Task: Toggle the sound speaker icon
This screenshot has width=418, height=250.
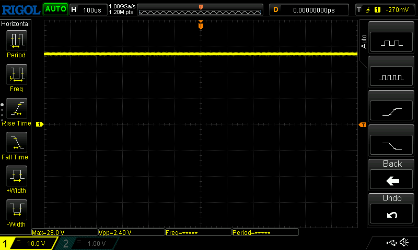Action: point(404,242)
